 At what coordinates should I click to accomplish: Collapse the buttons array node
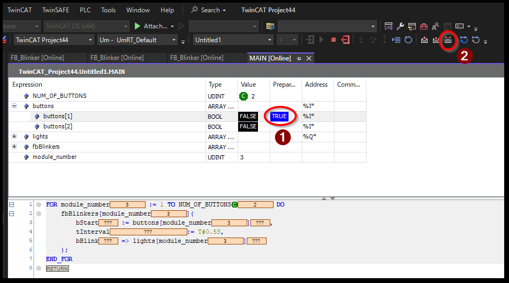point(14,106)
